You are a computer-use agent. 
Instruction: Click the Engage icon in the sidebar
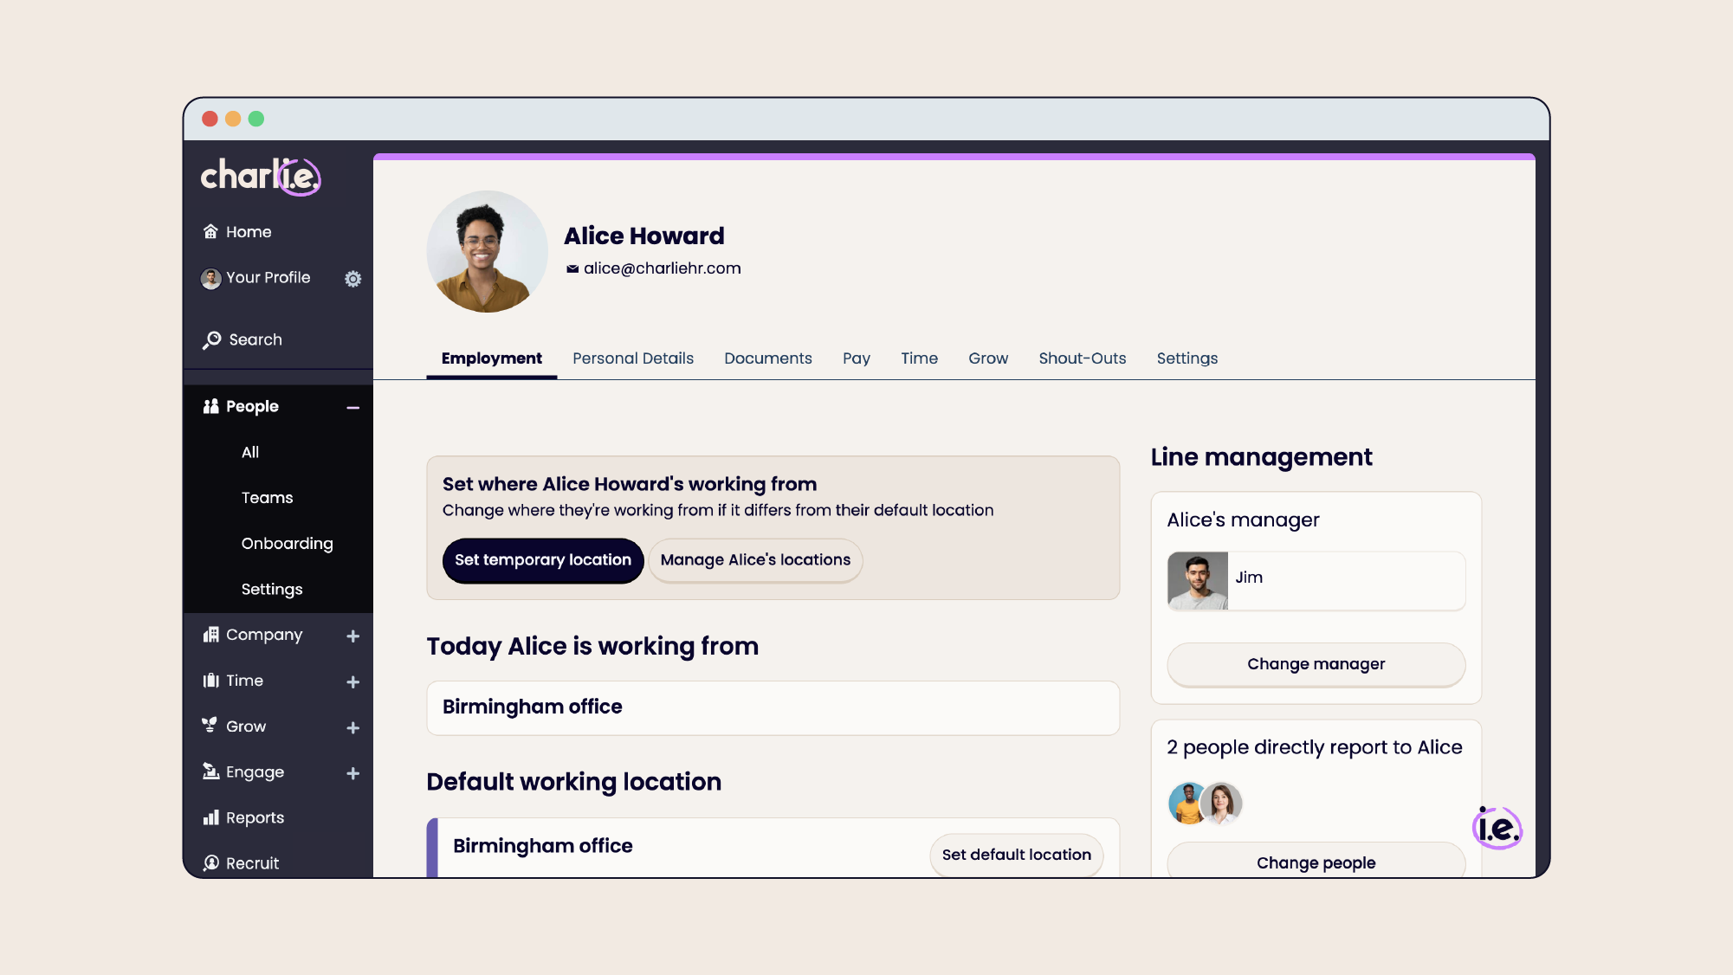[x=210, y=772]
